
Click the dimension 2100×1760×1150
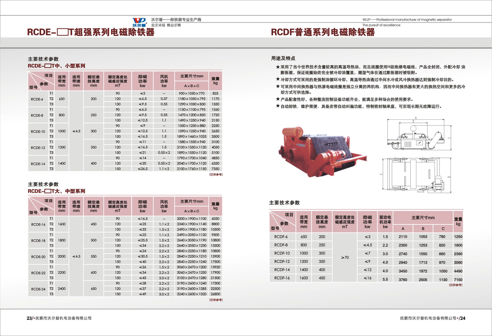(x=192, y=169)
